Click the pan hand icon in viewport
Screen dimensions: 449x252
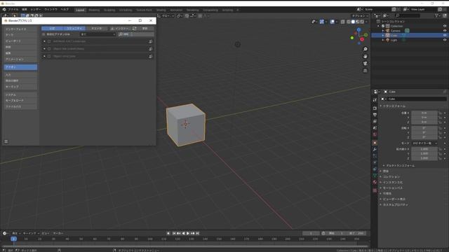pyautogui.click(x=365, y=56)
